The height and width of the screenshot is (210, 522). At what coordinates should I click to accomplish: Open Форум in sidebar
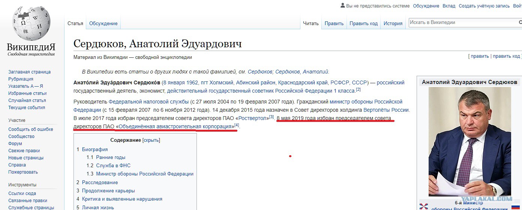pos(15,144)
